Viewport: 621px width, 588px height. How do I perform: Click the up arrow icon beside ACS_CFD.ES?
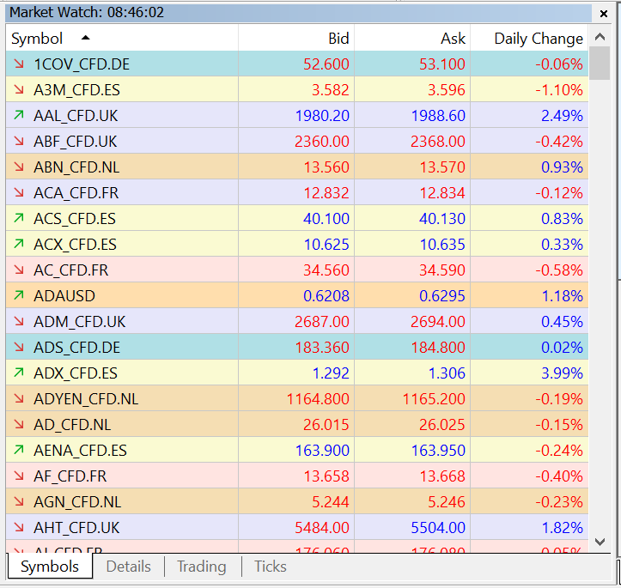click(19, 219)
